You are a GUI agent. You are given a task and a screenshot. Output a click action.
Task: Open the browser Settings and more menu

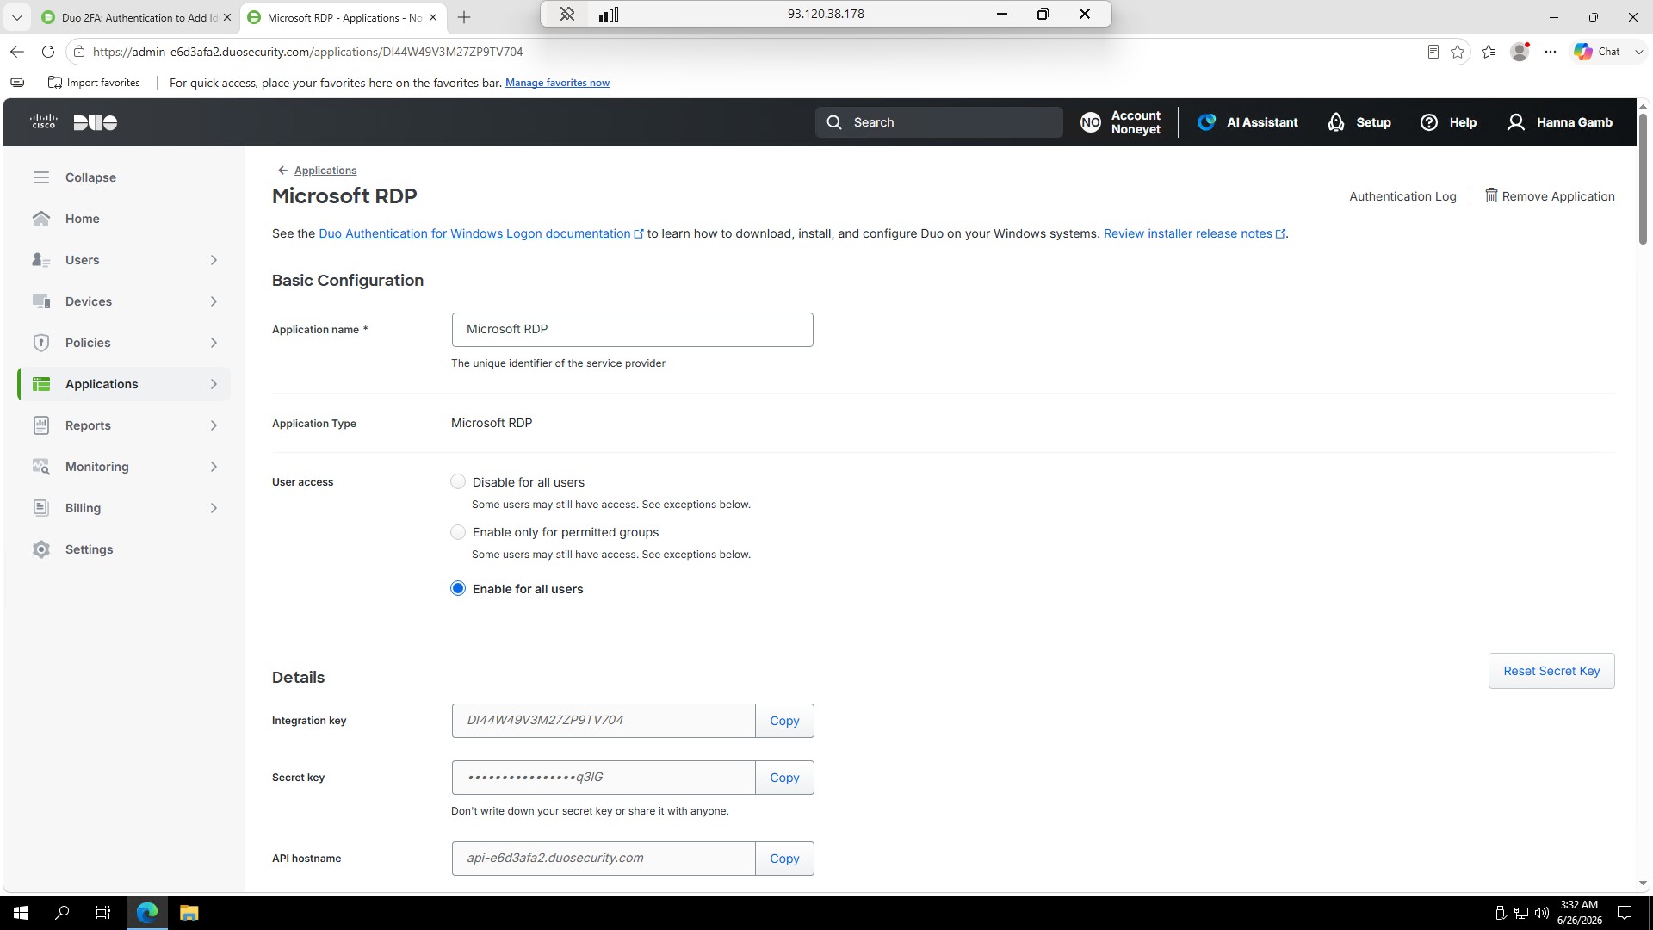(1551, 52)
